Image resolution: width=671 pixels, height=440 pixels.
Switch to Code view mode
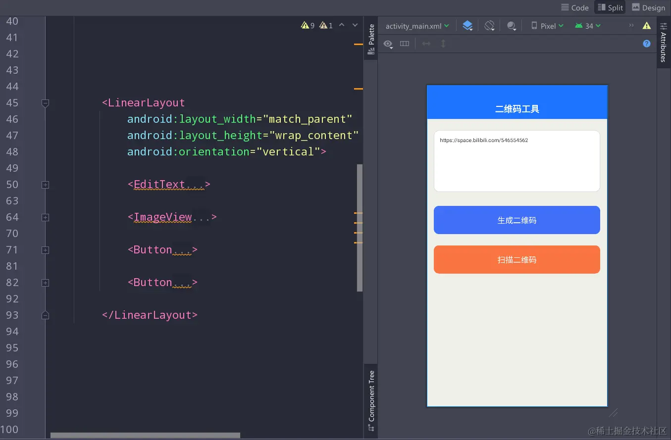(x=575, y=7)
